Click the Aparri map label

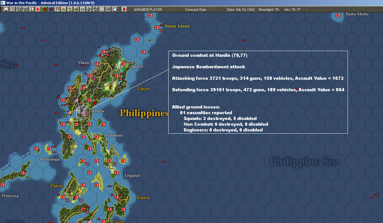137,66
